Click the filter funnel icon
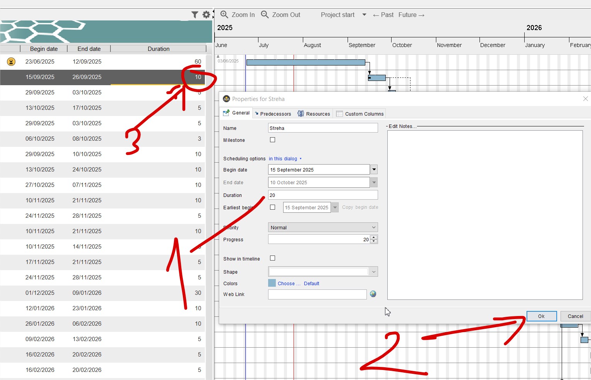This screenshot has height=380, width=591. tap(195, 15)
